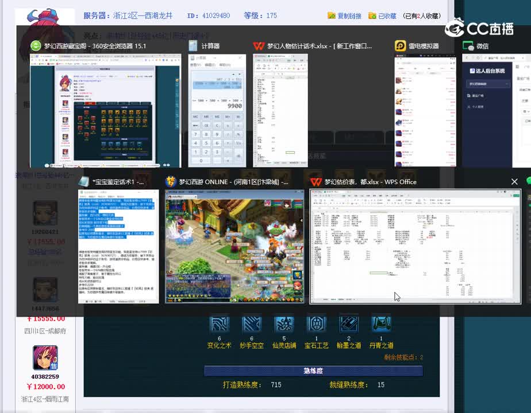The image size is (531, 413).
Task: Click the 梦幻西游 ONLINE game icon
Action: [171, 181]
